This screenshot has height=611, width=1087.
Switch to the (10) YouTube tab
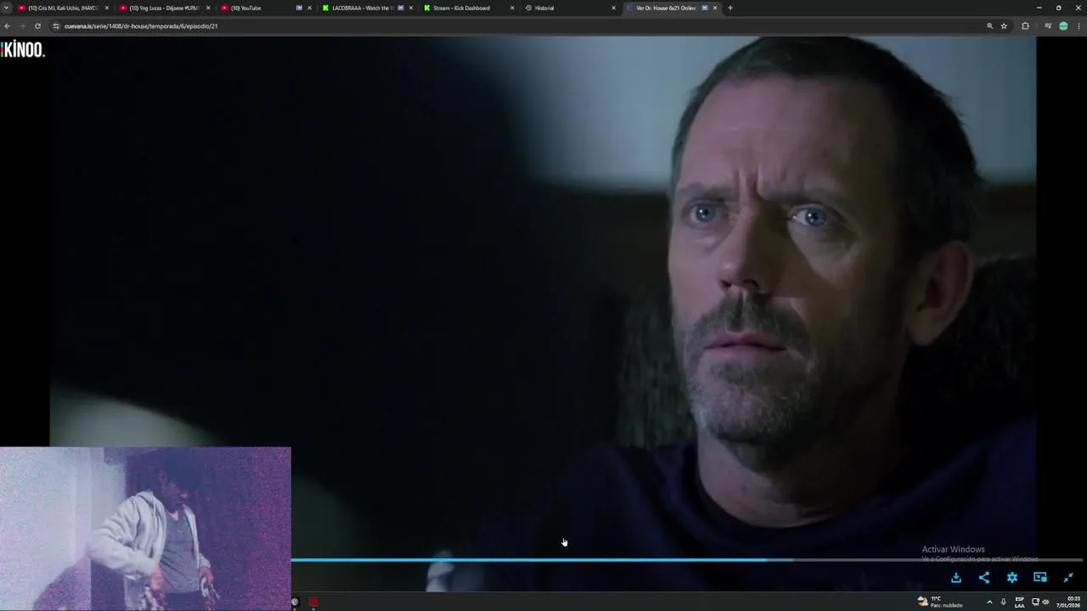pyautogui.click(x=266, y=8)
